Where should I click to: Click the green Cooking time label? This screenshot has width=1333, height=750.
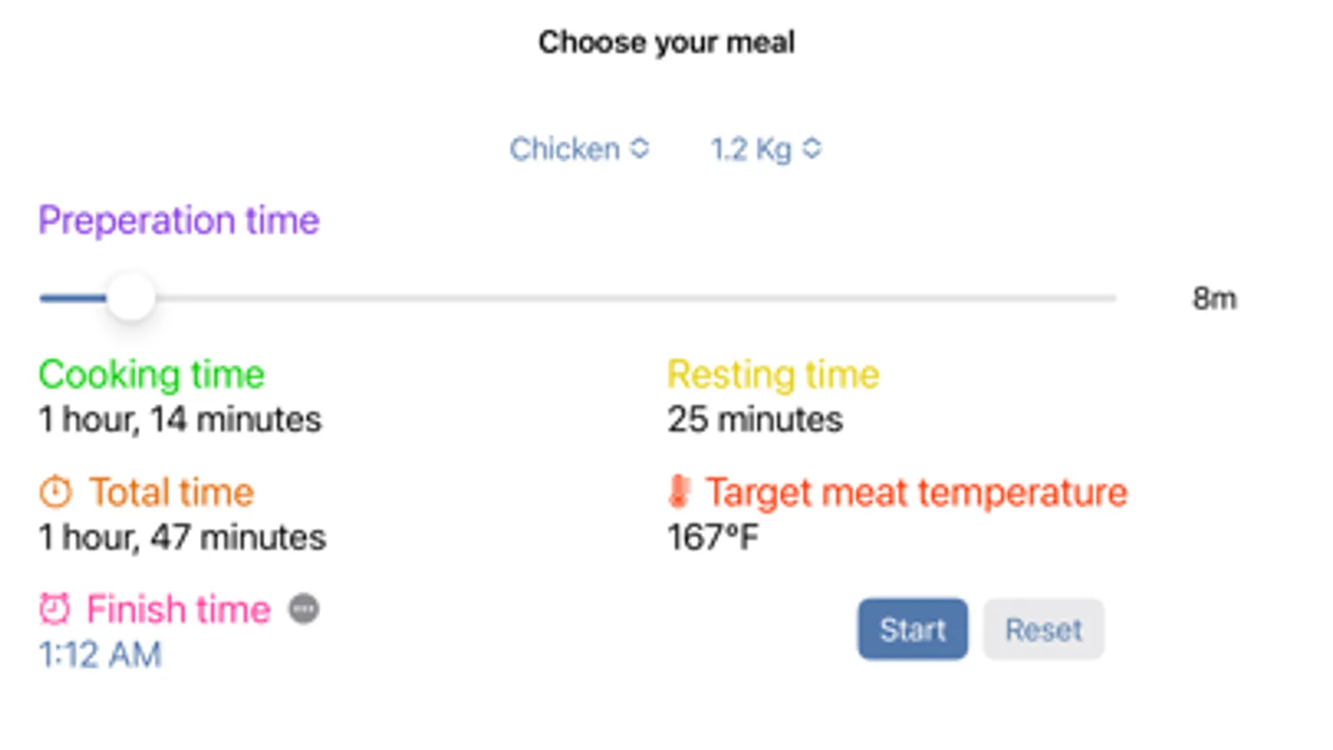[x=152, y=374]
